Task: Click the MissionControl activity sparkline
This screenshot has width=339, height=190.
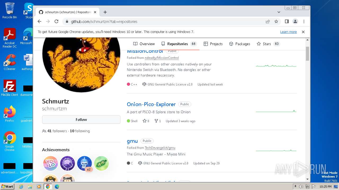Action: pyautogui.click(x=276, y=66)
